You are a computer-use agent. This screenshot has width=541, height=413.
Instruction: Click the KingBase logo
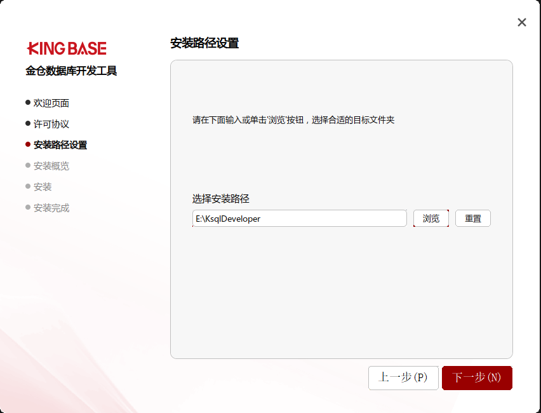click(x=67, y=48)
